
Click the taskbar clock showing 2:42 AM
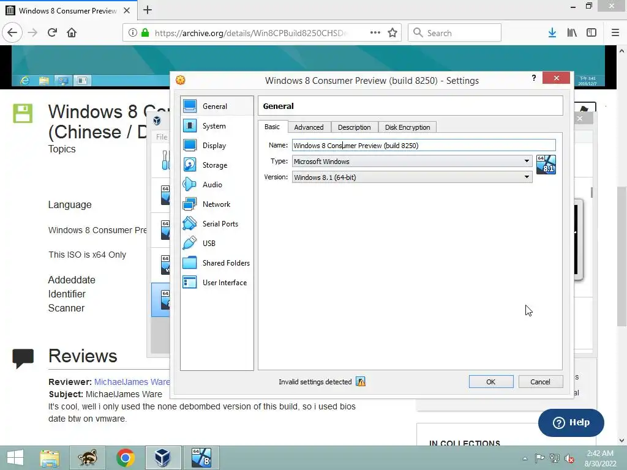tap(600, 458)
